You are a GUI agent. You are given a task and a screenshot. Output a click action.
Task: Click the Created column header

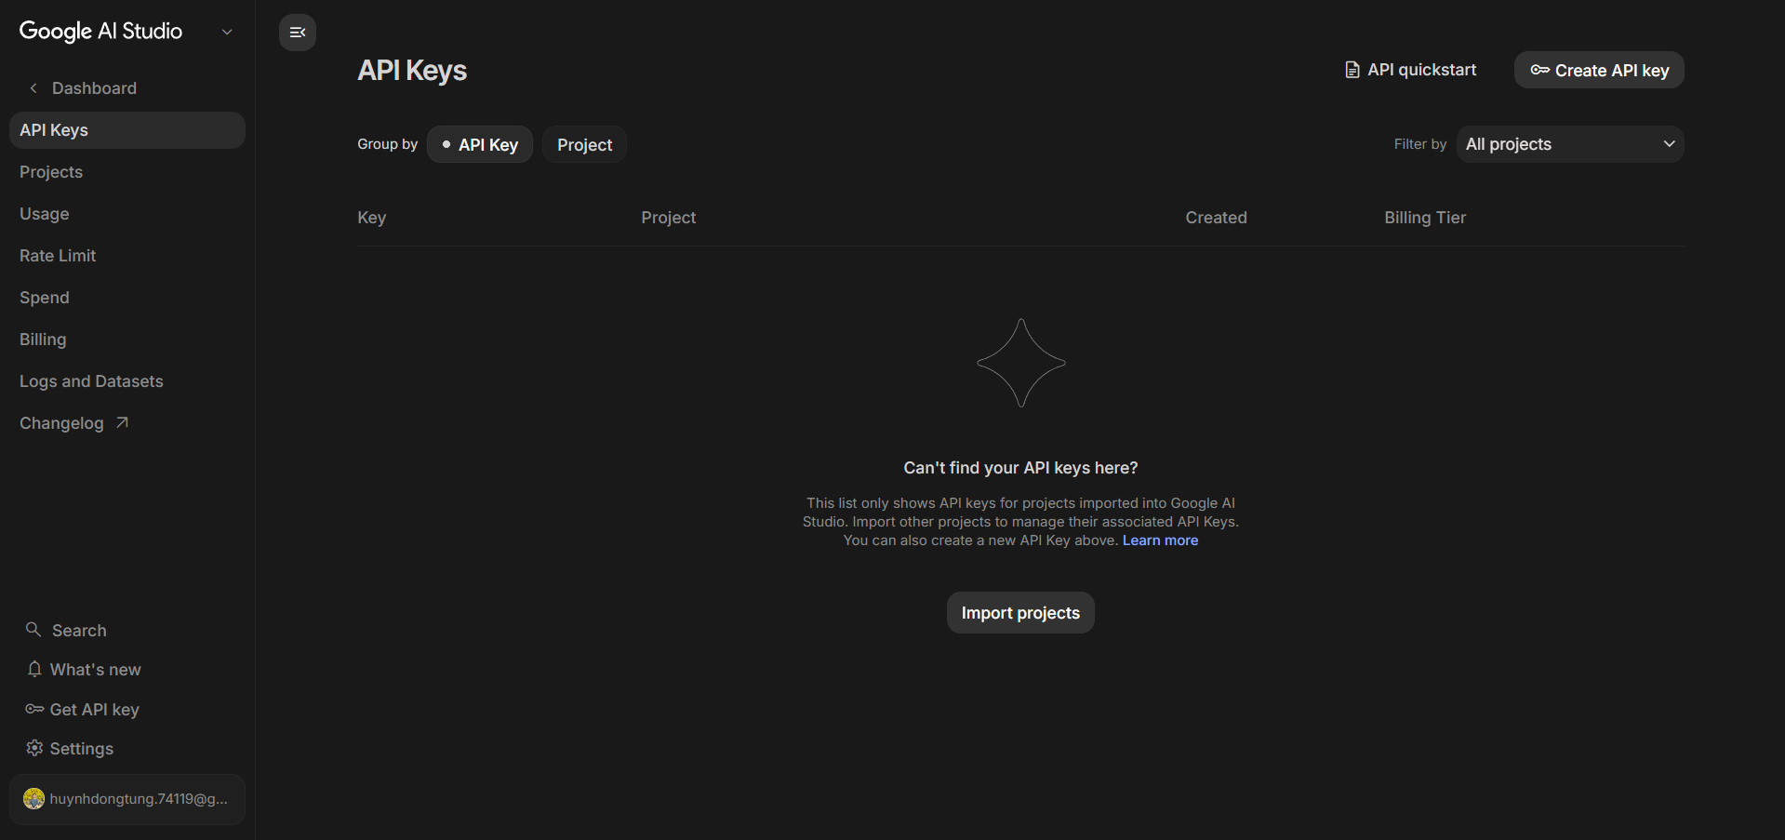click(1216, 218)
